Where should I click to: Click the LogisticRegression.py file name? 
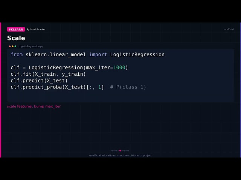coord(31,46)
